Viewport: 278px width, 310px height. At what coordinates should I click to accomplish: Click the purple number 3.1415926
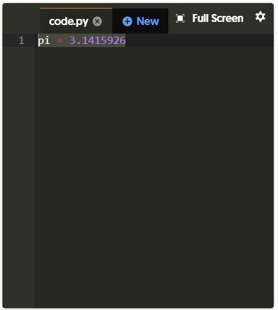(98, 40)
